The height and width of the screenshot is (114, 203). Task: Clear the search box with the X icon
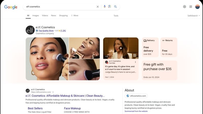(98, 7)
